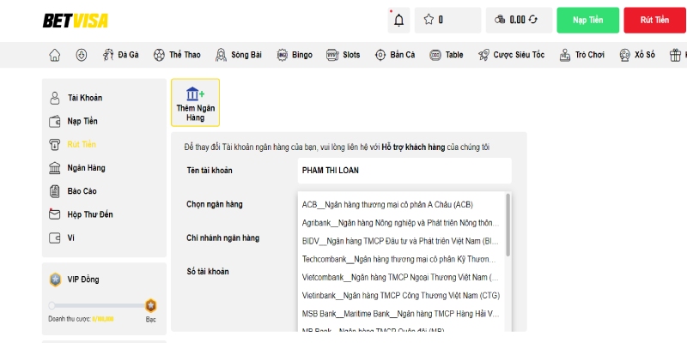The width and height of the screenshot is (687, 343).
Task: Click the star points icon
Action: tap(429, 20)
